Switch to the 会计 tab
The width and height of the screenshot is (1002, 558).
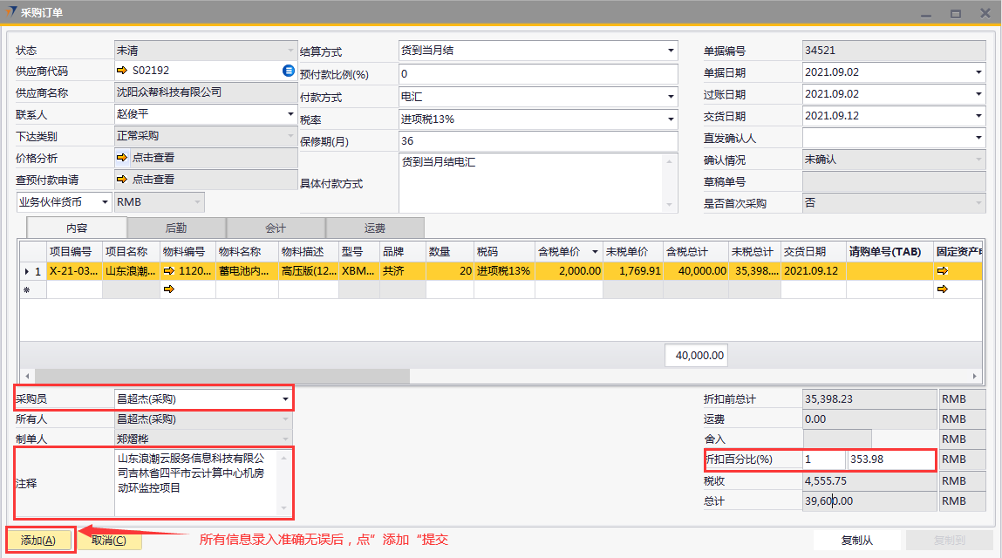click(276, 228)
